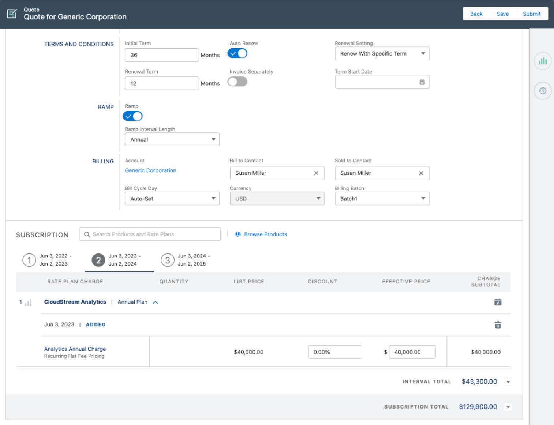The width and height of the screenshot is (554, 425).
Task: Open the Ramp Interval Length dropdown
Action: pyautogui.click(x=172, y=139)
